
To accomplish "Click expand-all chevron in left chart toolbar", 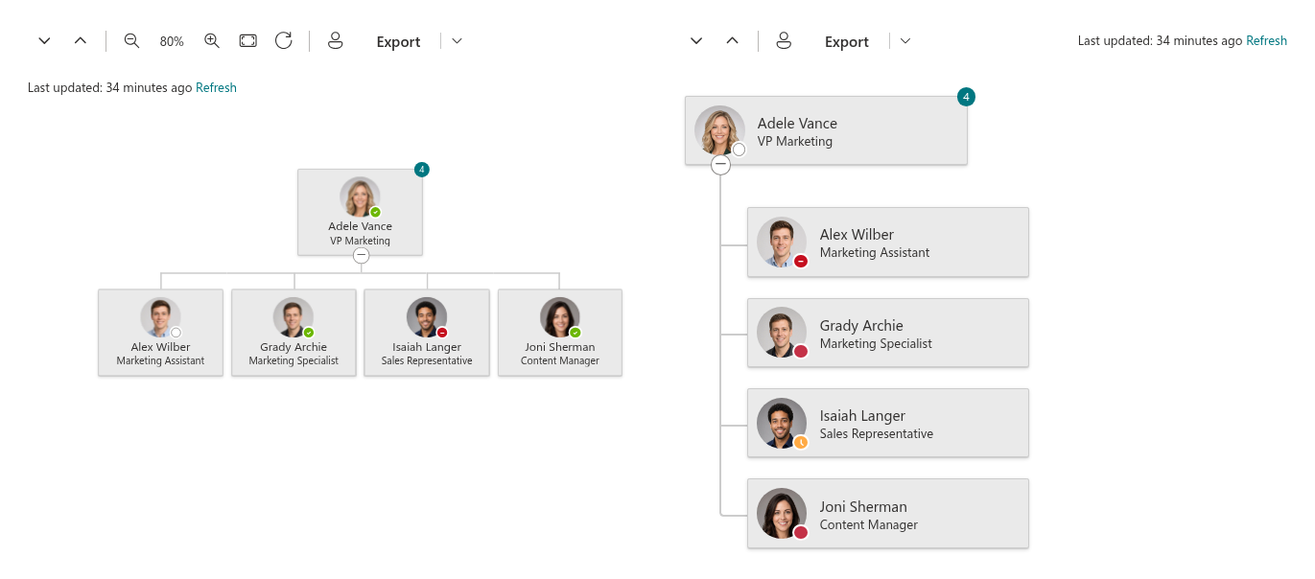I will tap(44, 41).
